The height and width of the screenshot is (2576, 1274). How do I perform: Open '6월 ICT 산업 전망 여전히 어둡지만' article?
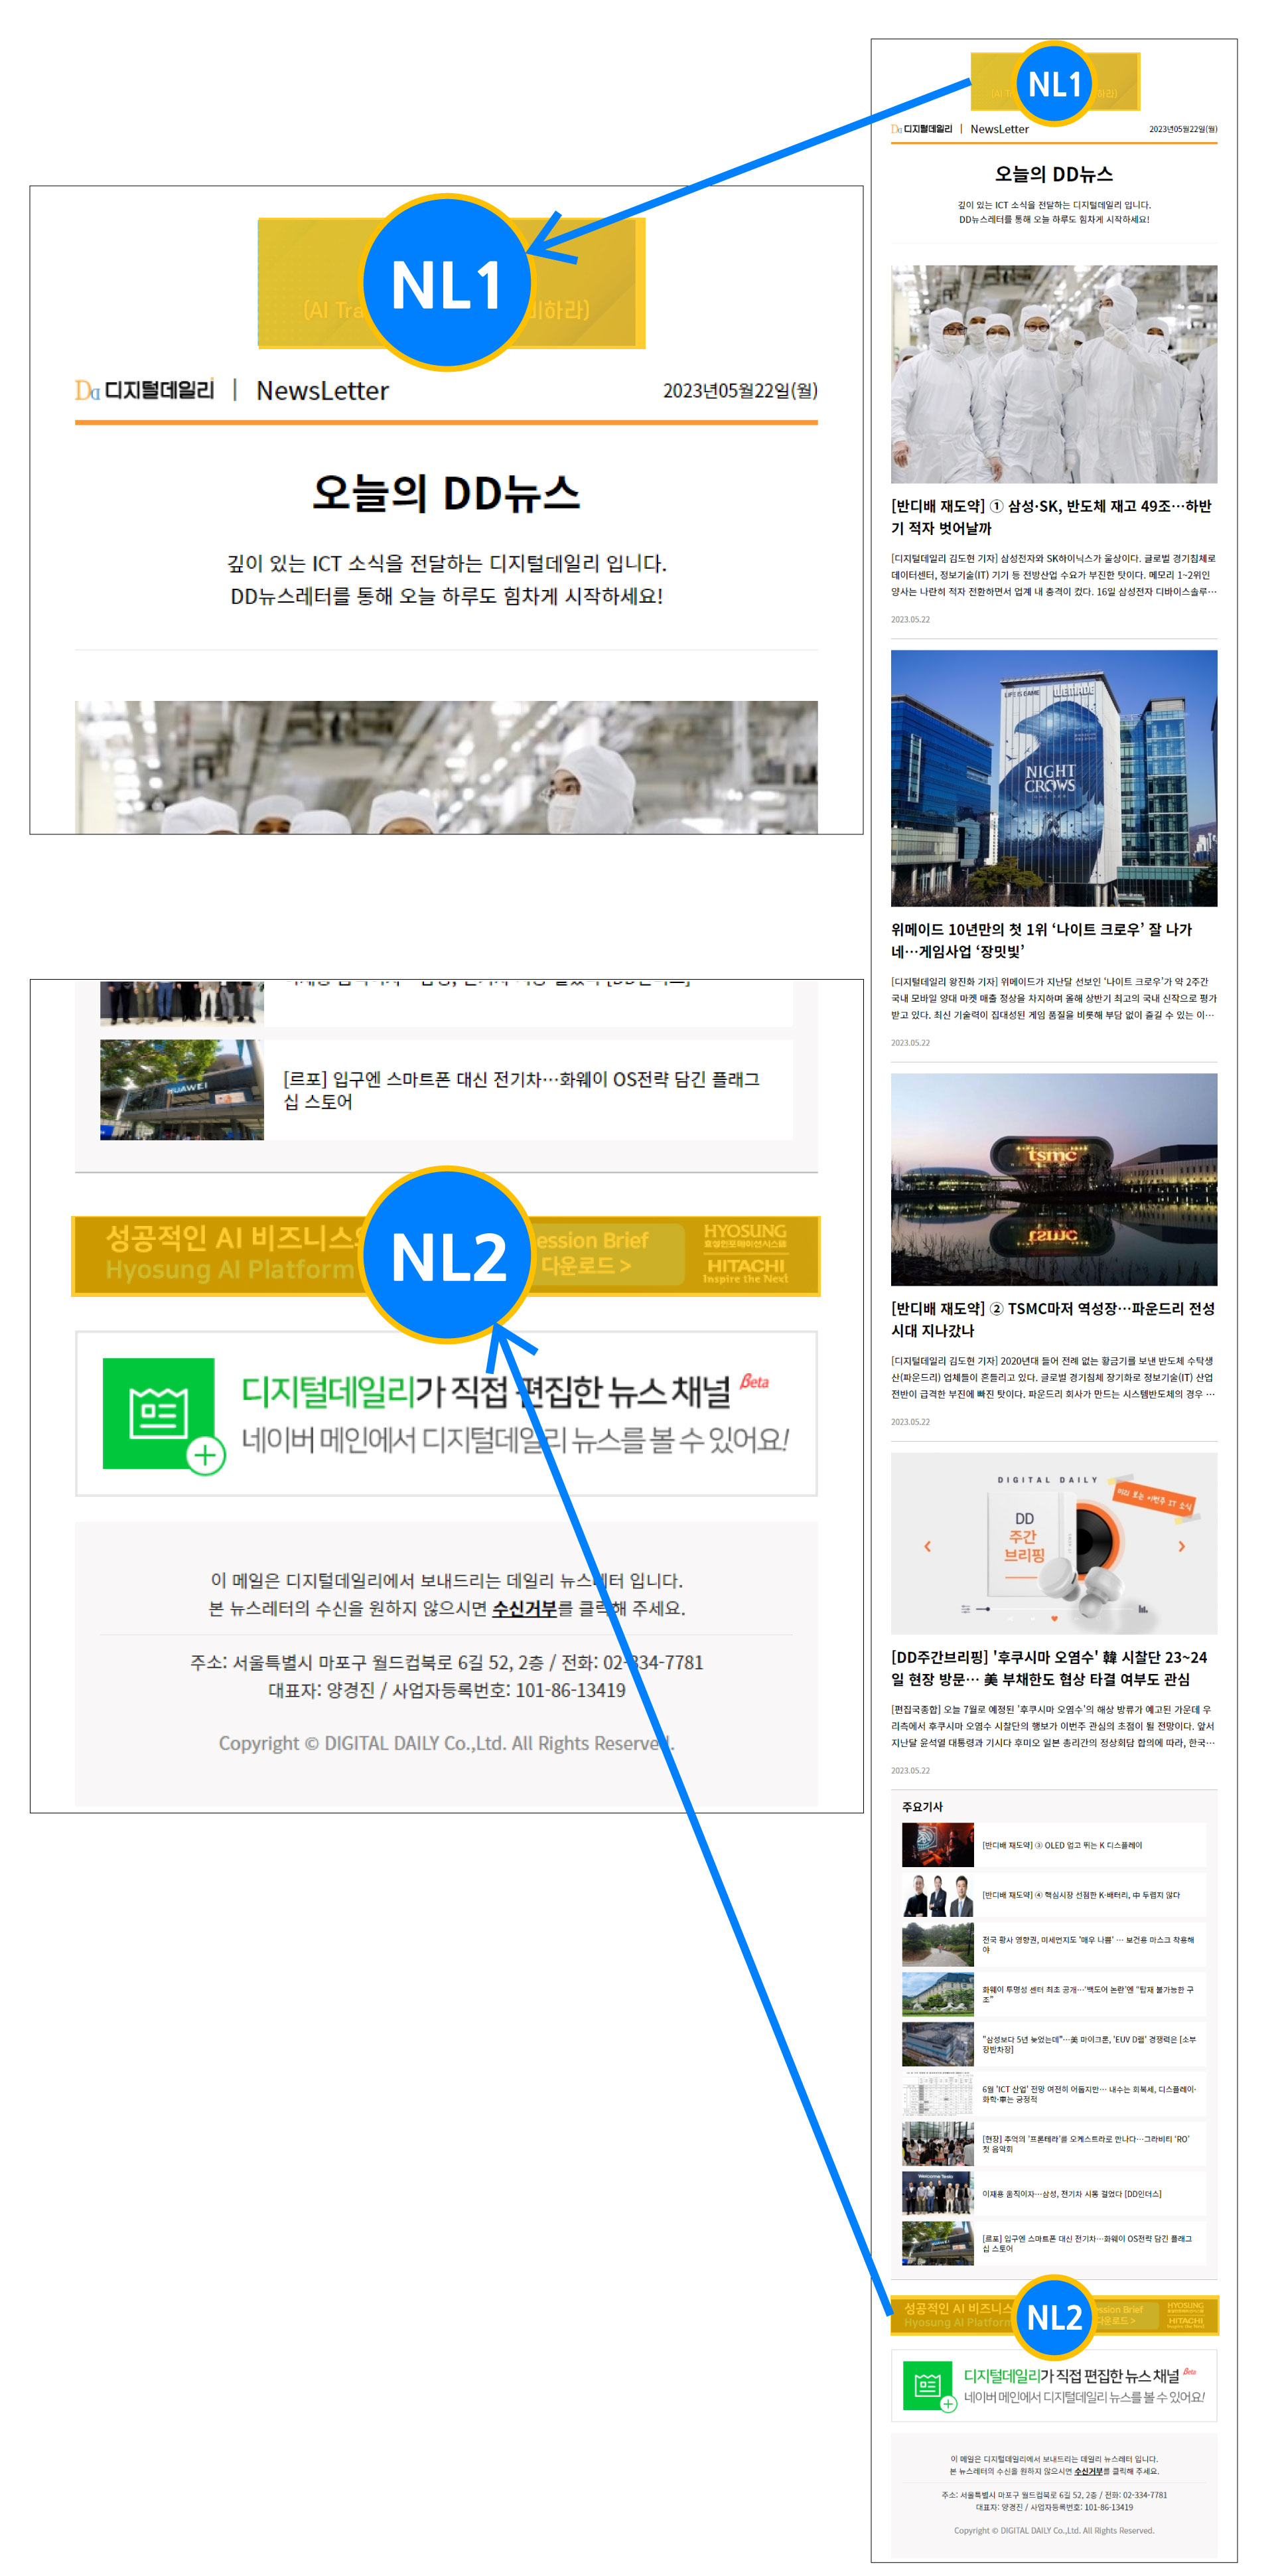[1088, 2093]
